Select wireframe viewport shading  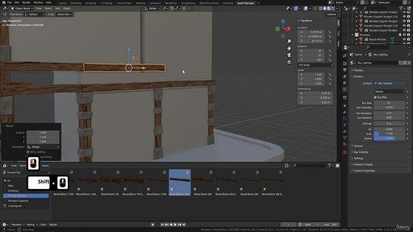pos(321,8)
